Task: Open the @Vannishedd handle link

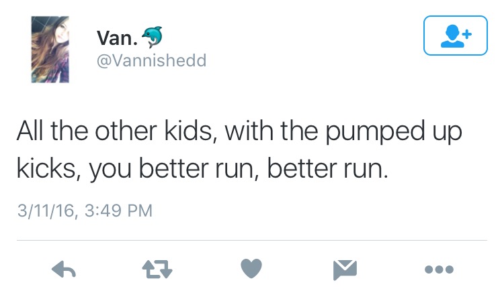Action: pos(152,61)
